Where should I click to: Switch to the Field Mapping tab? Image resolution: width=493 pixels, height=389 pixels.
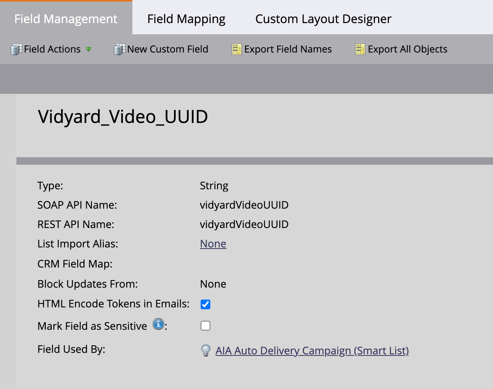(x=186, y=18)
